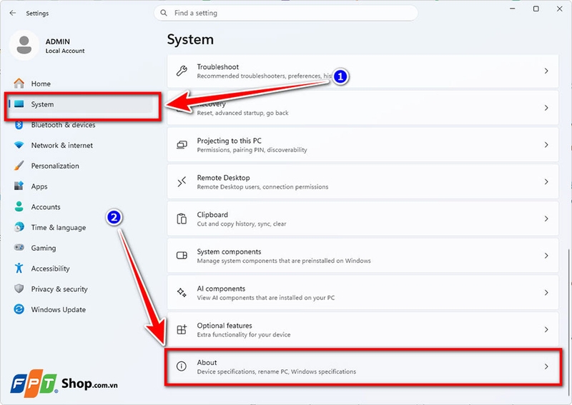Expand the Recovery chevron

click(x=546, y=108)
